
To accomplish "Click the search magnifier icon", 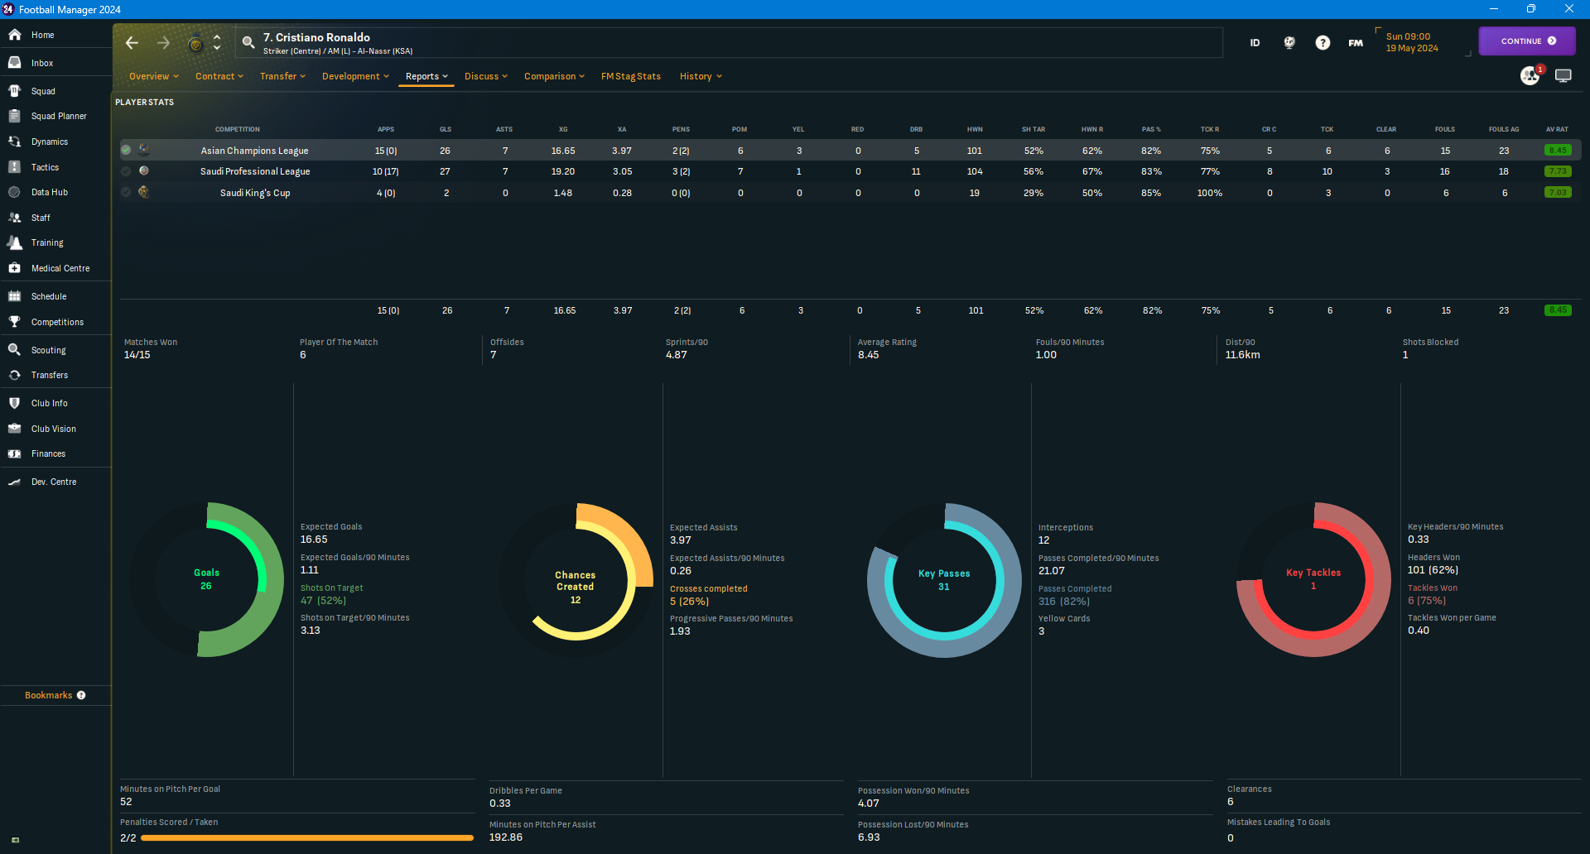I will pos(248,43).
